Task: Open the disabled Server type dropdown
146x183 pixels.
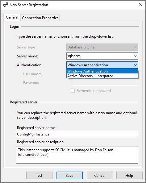Action: [x=102, y=47]
